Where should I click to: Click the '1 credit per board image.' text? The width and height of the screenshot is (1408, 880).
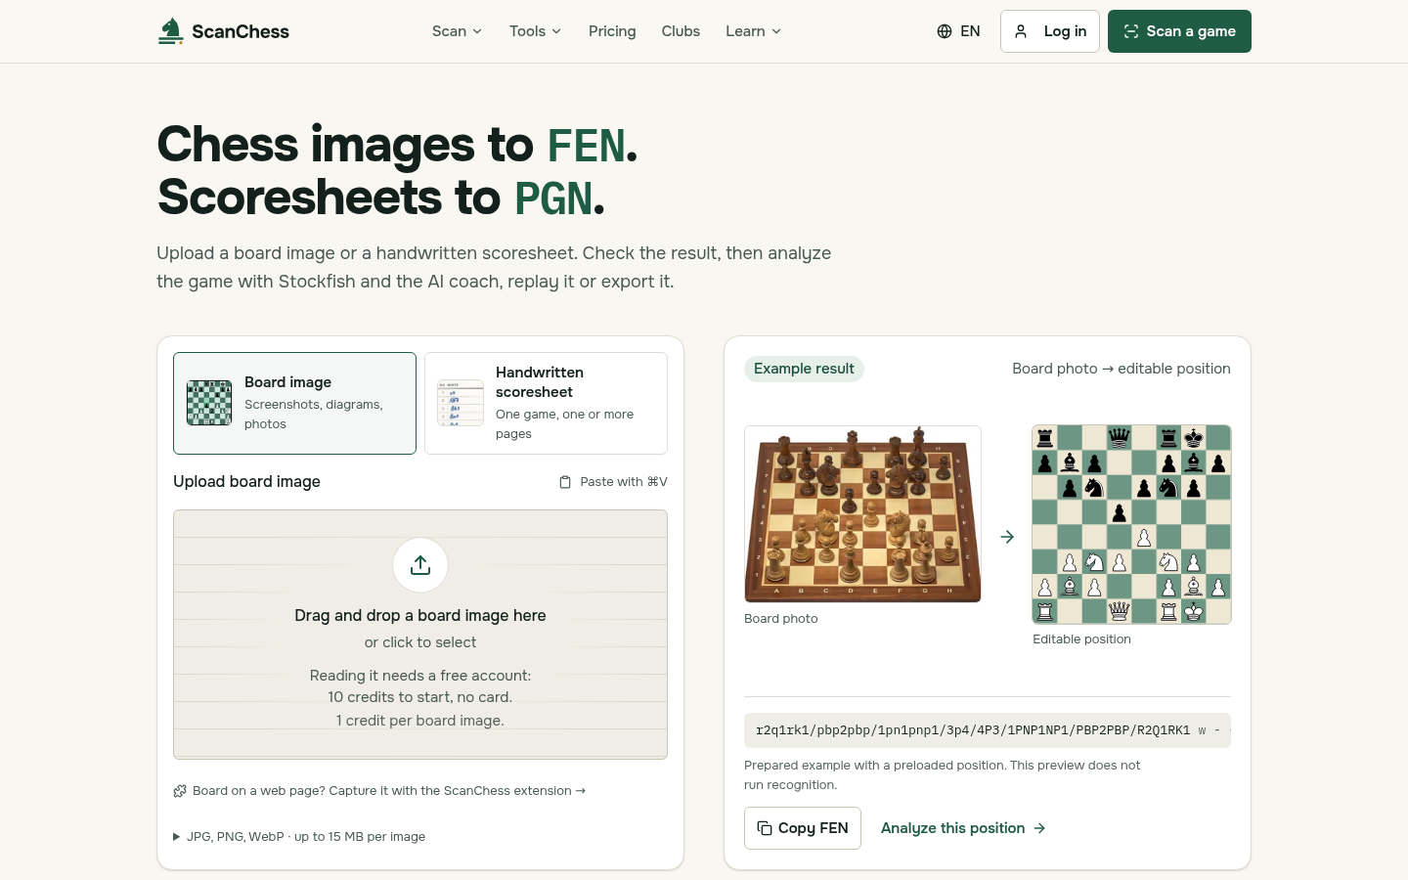[x=420, y=721]
